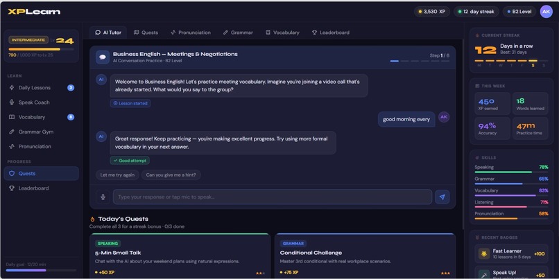Click the microphone button to speak
This screenshot has width=559, height=279.
point(103,197)
